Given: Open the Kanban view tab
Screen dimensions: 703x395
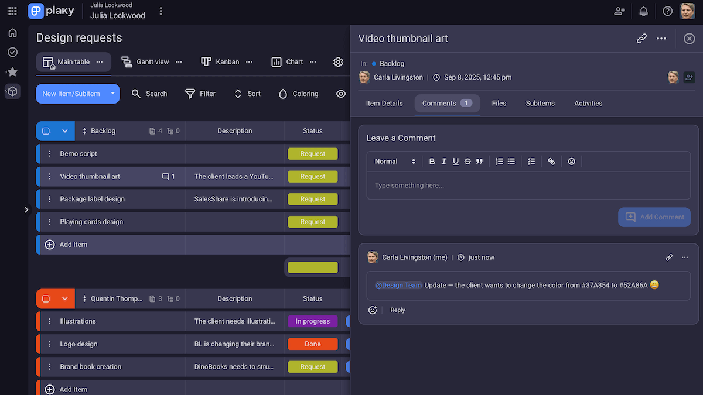Looking at the screenshot, I should point(227,62).
